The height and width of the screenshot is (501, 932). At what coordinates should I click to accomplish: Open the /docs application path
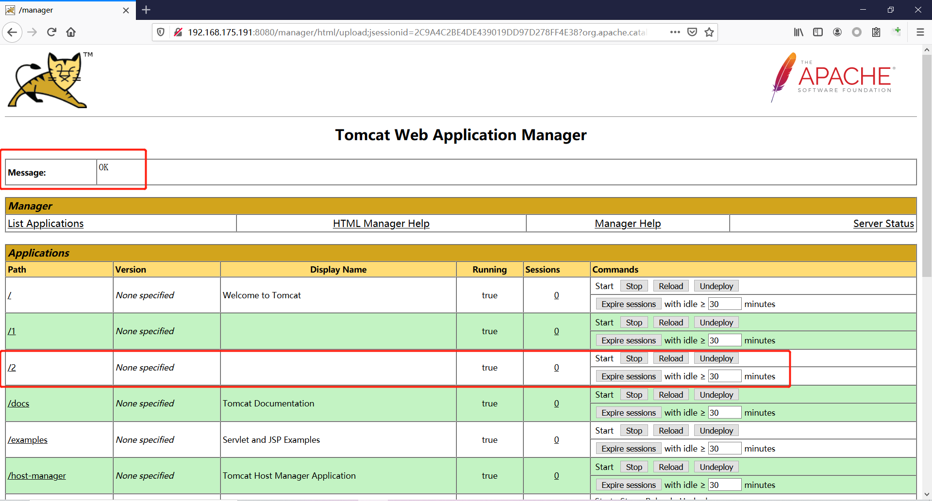coord(18,404)
